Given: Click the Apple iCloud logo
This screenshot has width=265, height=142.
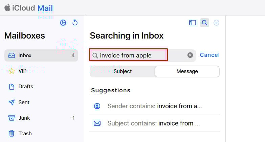Looking at the screenshot, I should (x=7, y=7).
